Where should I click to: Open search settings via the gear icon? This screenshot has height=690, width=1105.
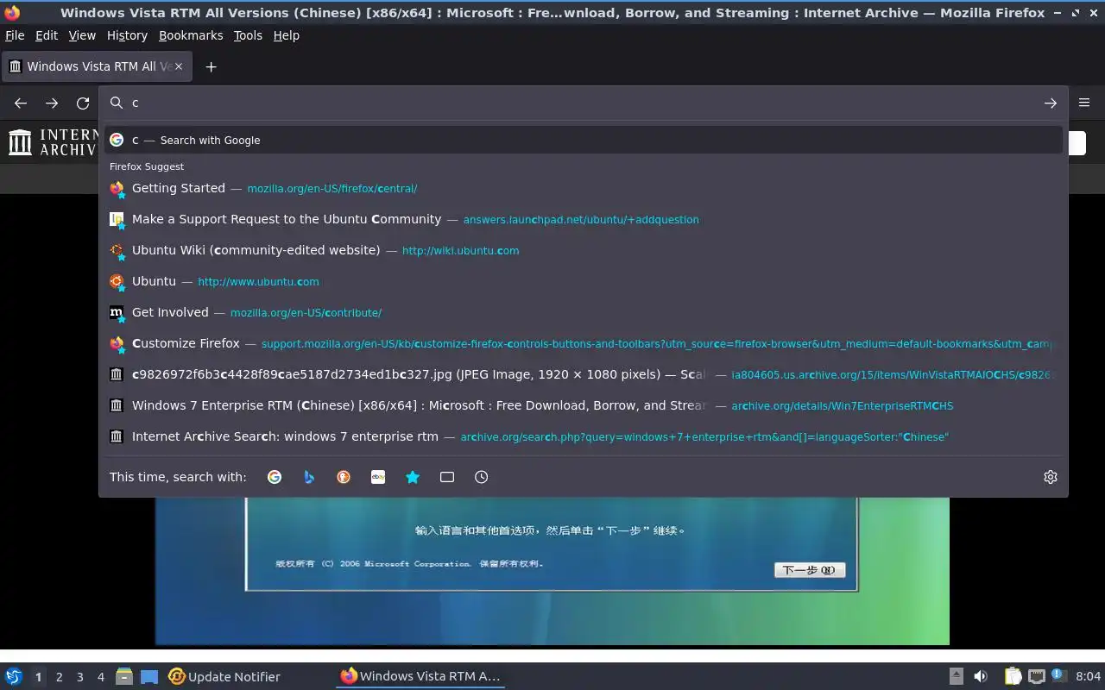(x=1051, y=477)
